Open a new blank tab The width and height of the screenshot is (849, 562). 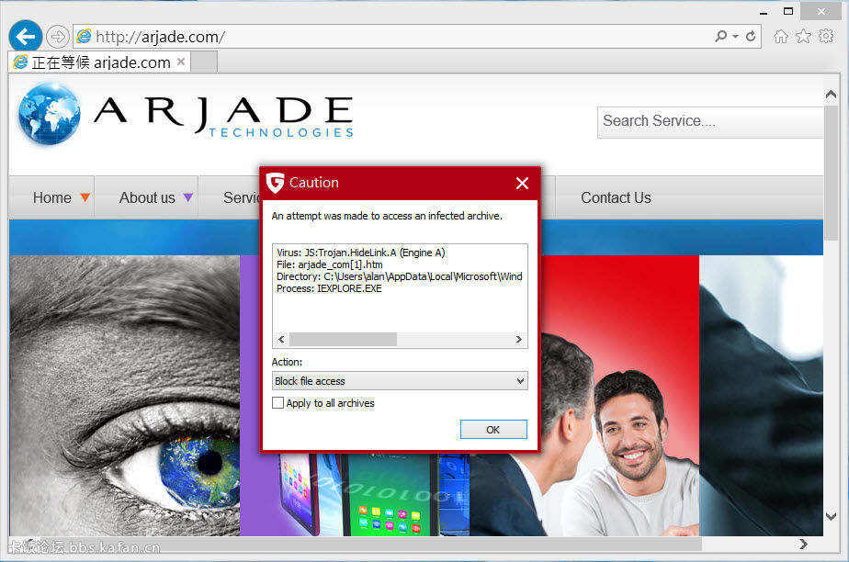tap(204, 62)
